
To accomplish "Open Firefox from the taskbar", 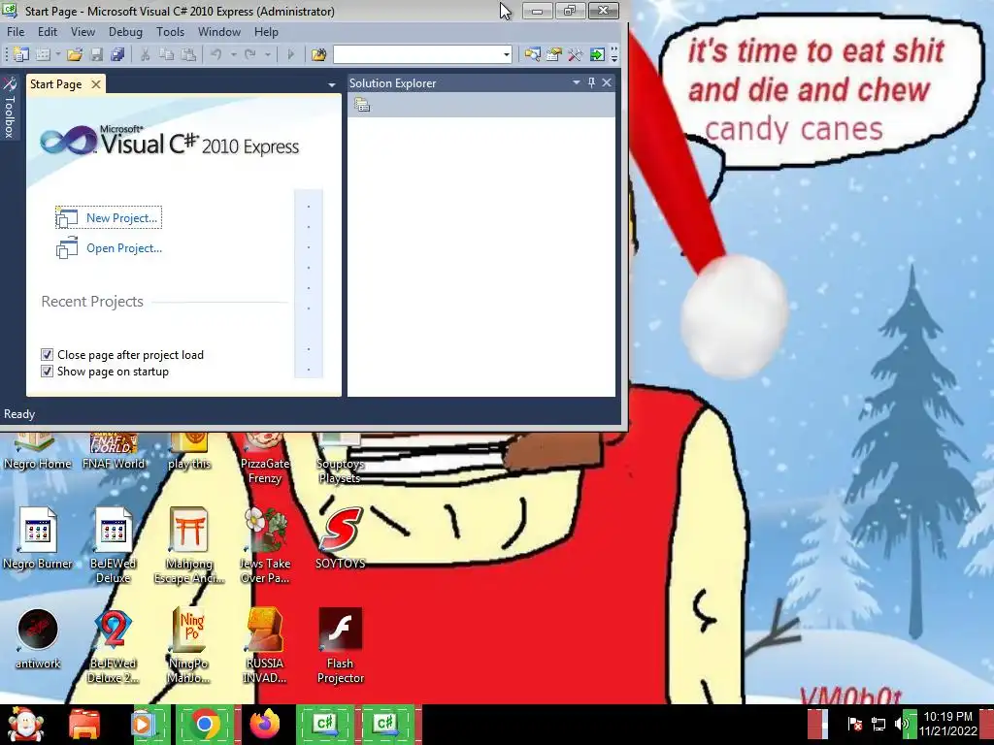I will 265,724.
